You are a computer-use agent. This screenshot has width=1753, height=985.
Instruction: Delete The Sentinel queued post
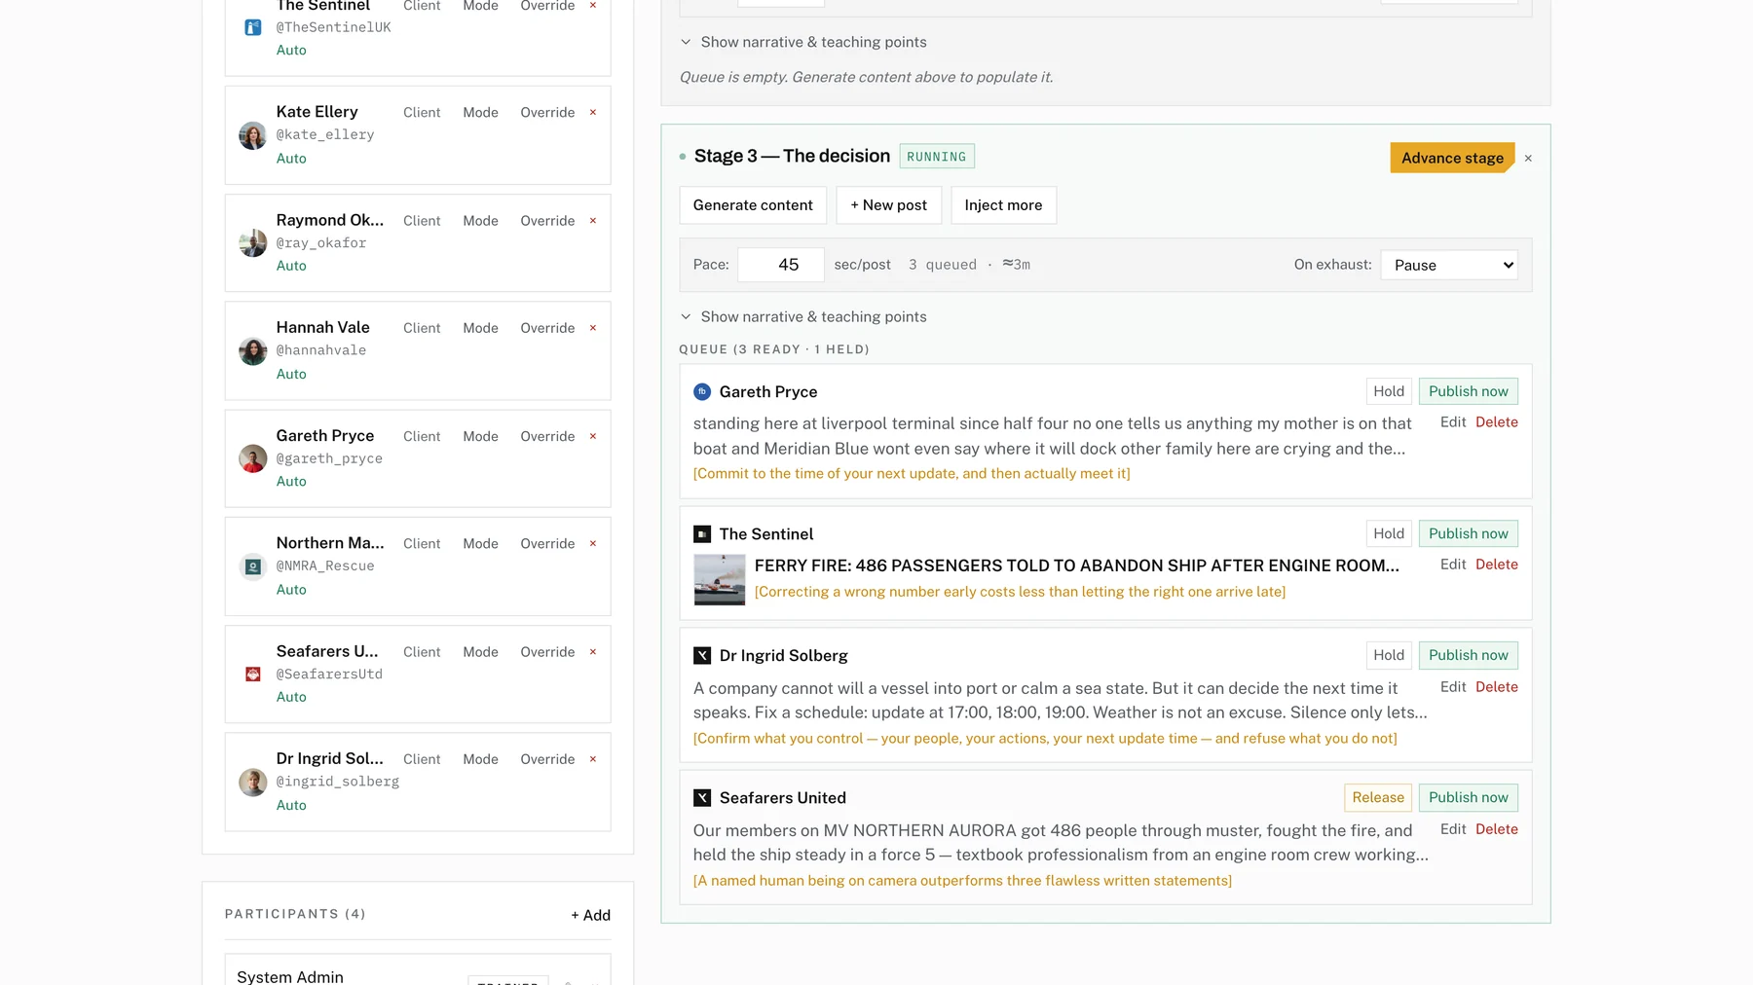[1497, 565]
